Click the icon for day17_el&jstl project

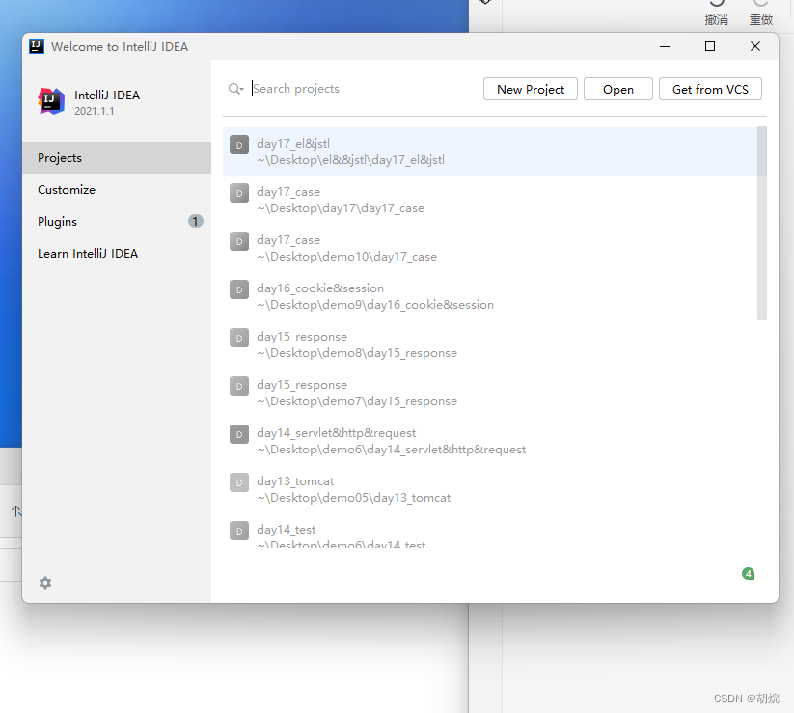pyautogui.click(x=239, y=145)
